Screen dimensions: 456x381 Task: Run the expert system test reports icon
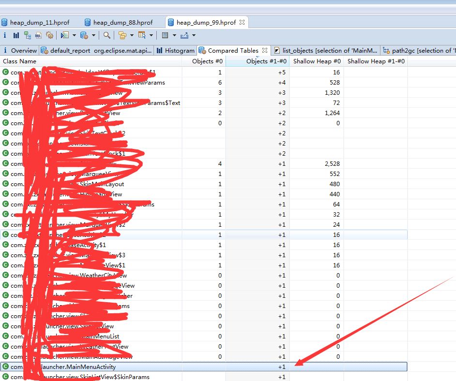(x=64, y=35)
